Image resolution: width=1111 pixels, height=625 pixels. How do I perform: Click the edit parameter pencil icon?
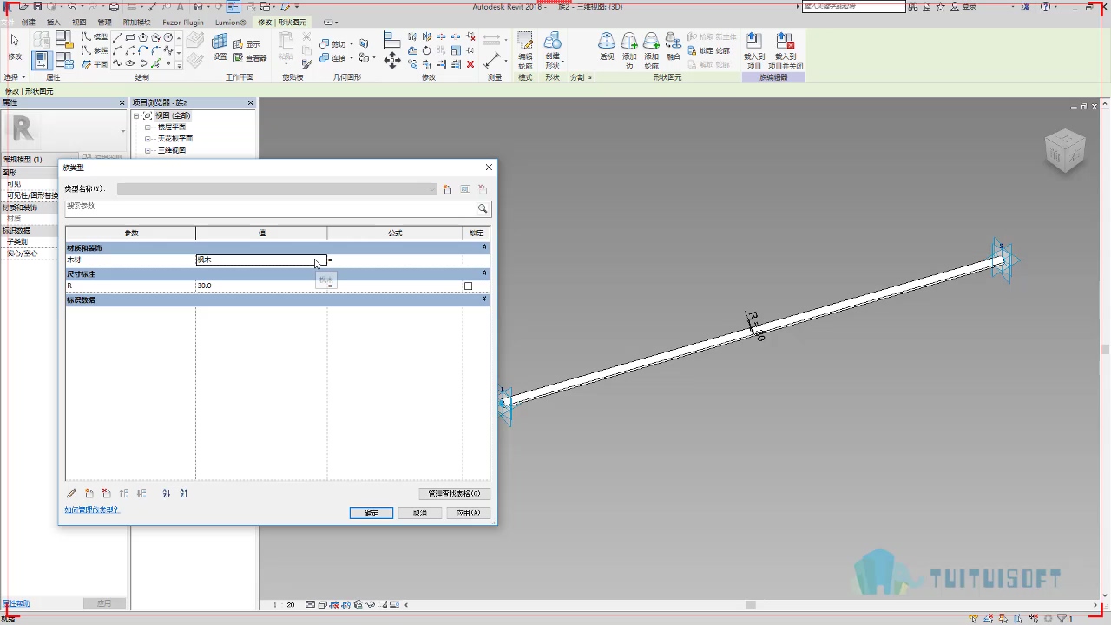[72, 493]
